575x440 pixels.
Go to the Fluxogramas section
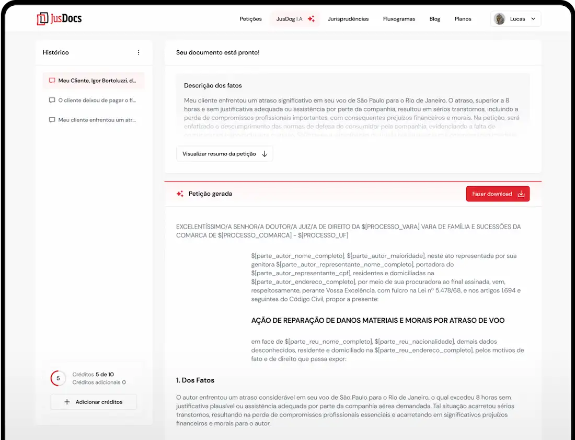tap(399, 19)
